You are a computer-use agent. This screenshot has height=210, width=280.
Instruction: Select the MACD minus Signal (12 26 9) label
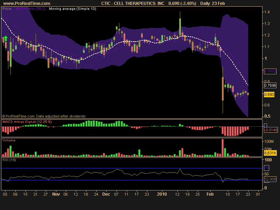[27, 122]
